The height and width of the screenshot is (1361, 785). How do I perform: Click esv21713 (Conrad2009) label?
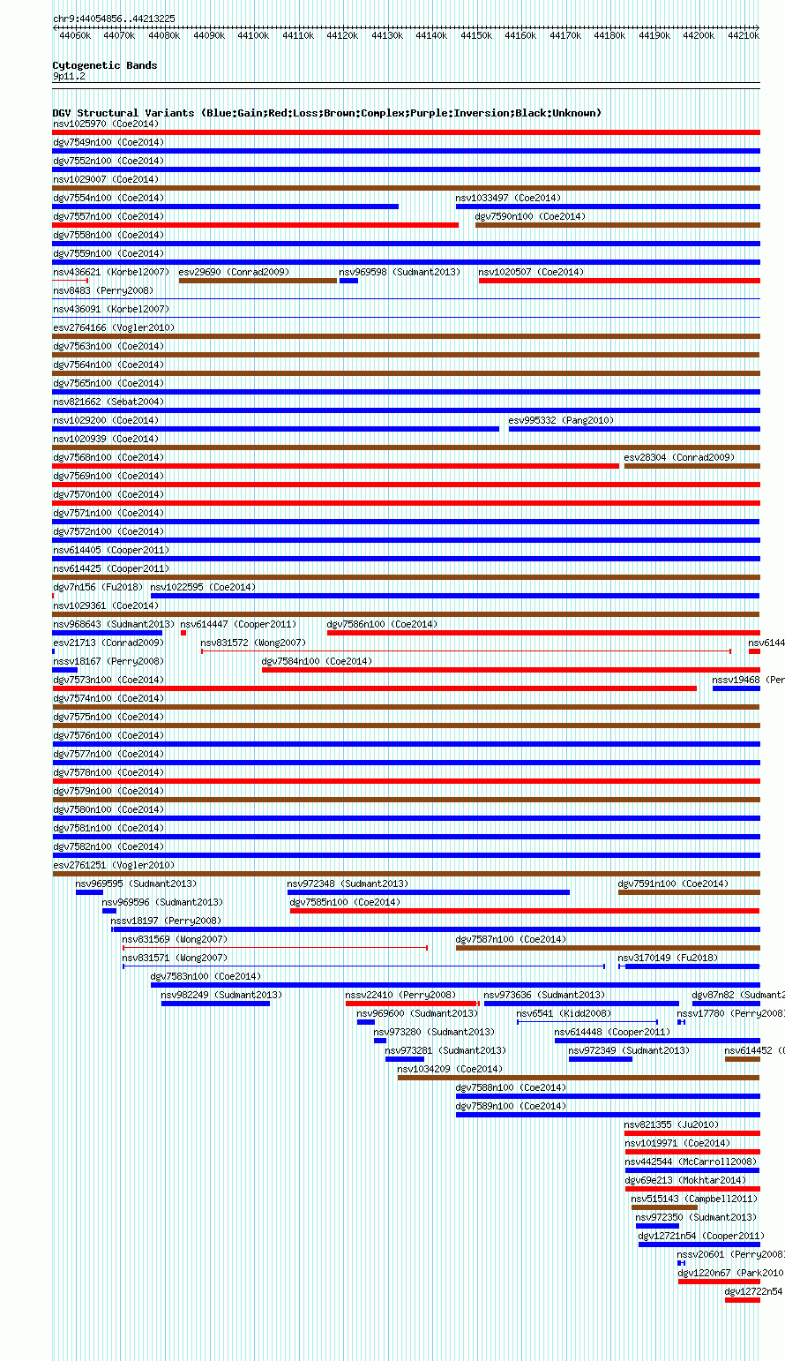tap(108, 643)
